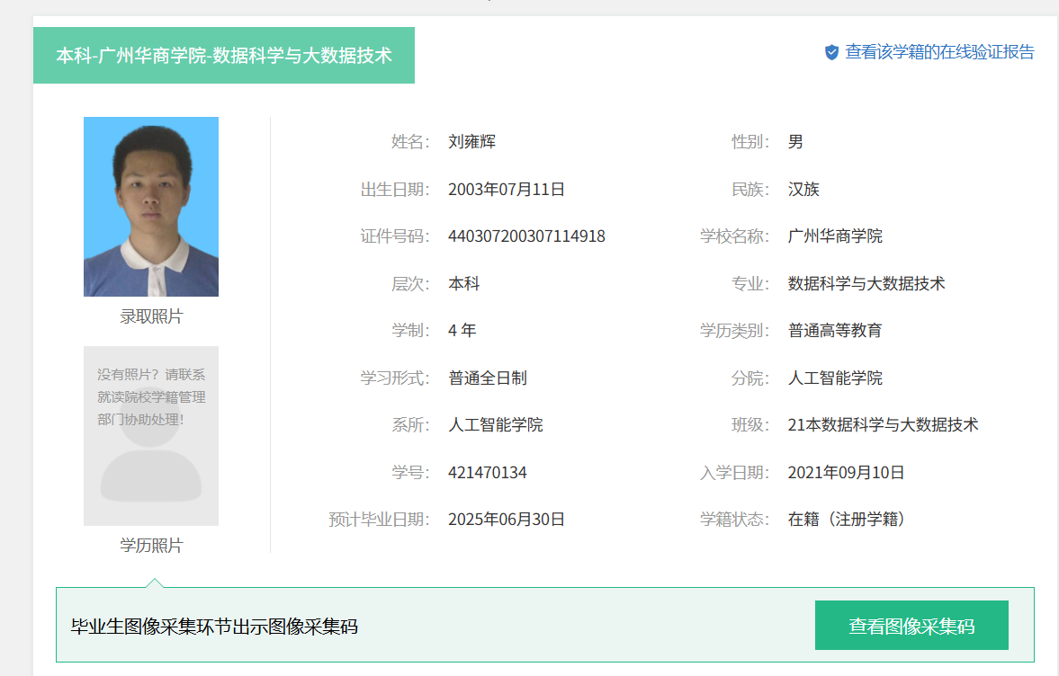
Task: Click the 证件号码 field value
Action: tap(526, 236)
